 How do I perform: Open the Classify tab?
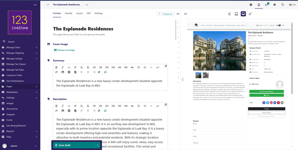pos(69,13)
